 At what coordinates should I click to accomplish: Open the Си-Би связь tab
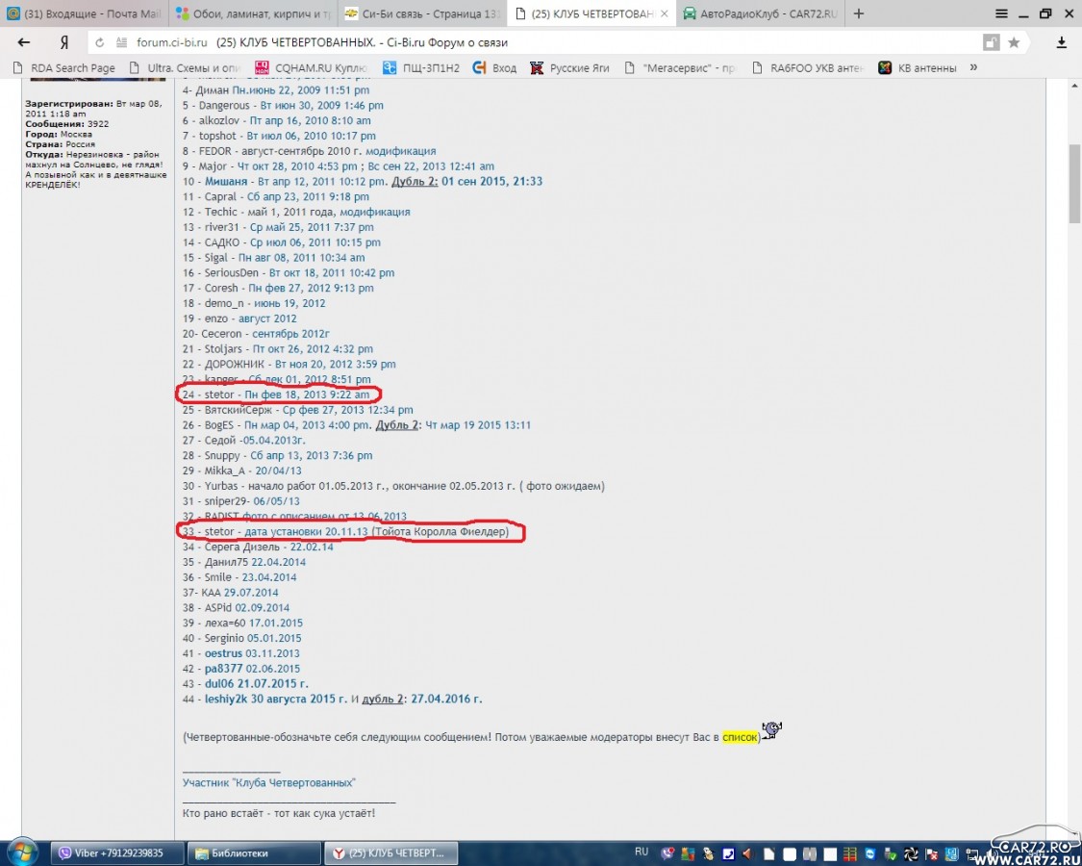pos(421,13)
